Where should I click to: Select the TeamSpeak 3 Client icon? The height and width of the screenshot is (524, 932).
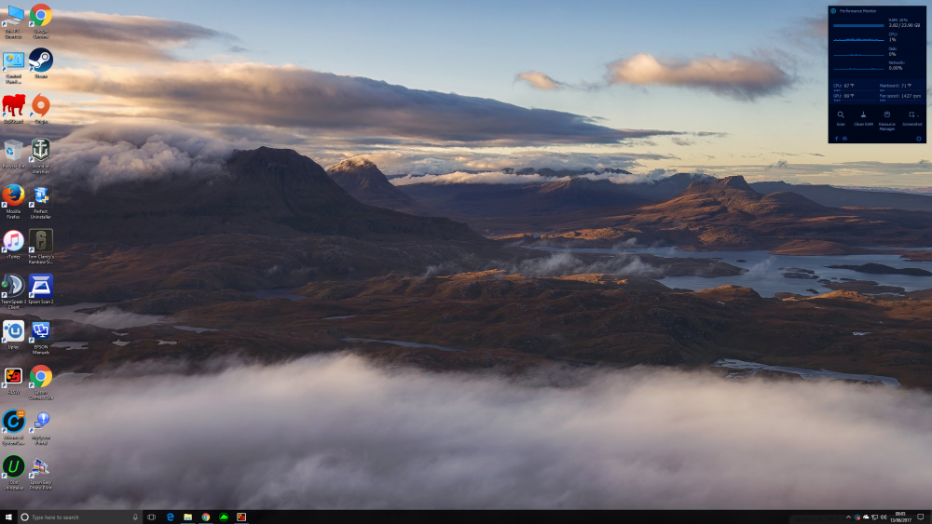13,286
